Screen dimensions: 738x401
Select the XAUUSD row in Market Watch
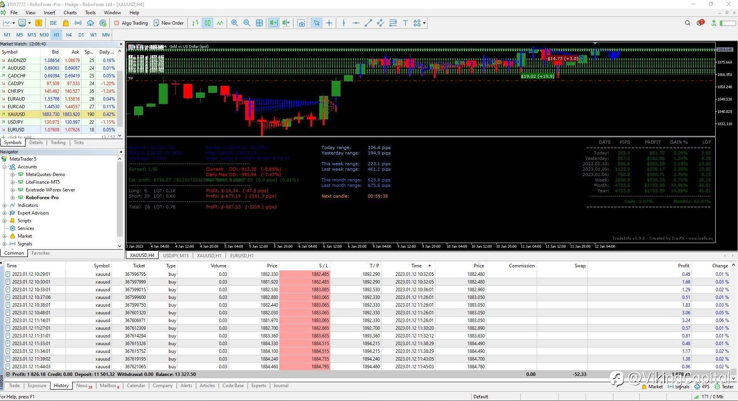point(59,114)
